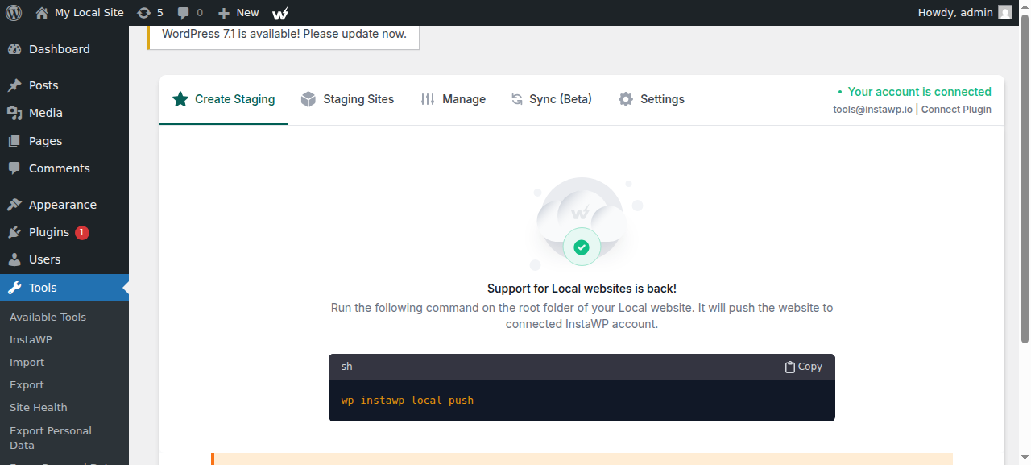
Task: Click the Dashboard gauge icon
Action: pyautogui.click(x=14, y=49)
